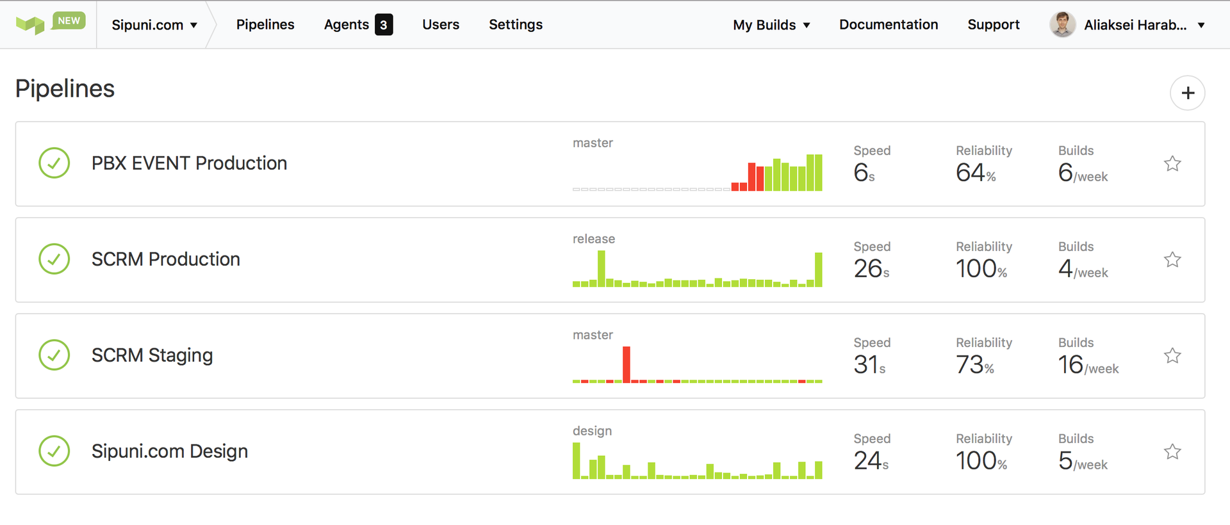Open the Settings tab
Screen dimensions: 1230x525
pyautogui.click(x=516, y=24)
